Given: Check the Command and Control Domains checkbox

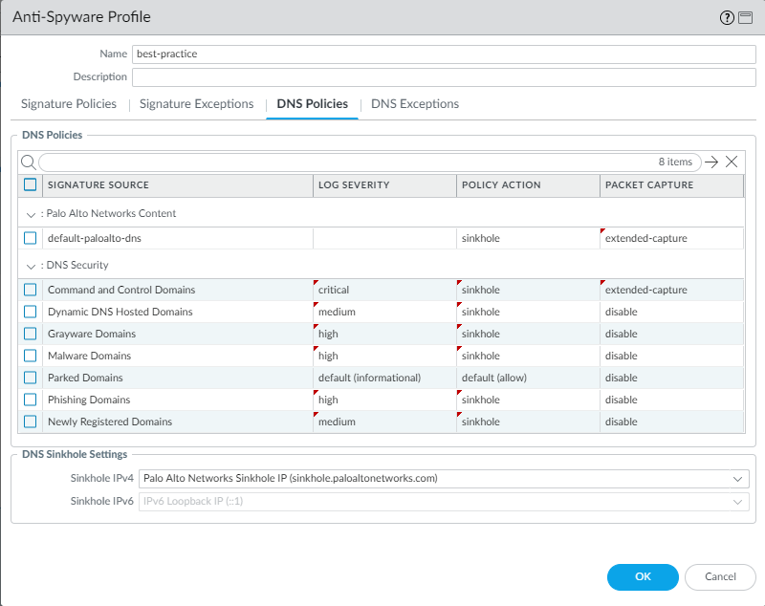Looking at the screenshot, I should point(31,290).
